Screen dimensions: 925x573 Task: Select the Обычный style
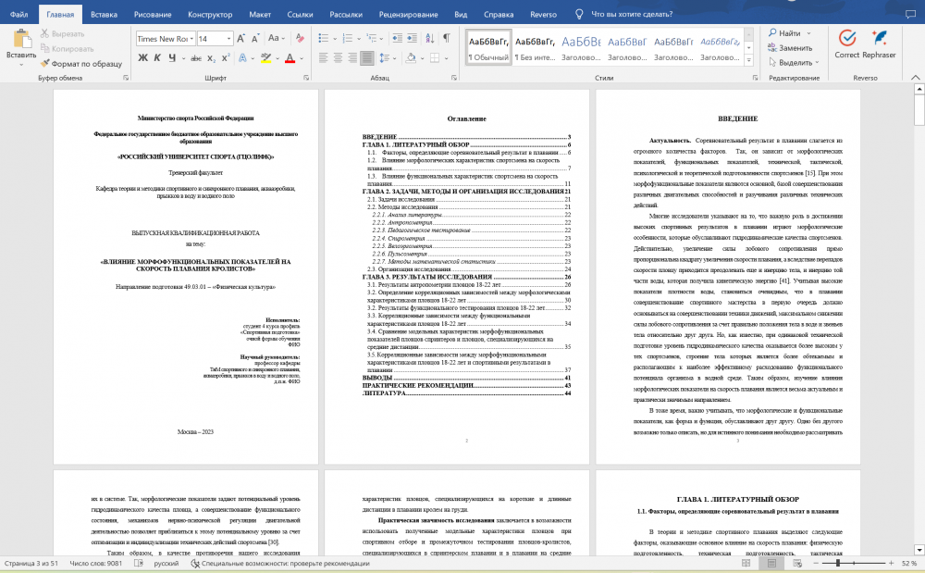[x=488, y=47]
